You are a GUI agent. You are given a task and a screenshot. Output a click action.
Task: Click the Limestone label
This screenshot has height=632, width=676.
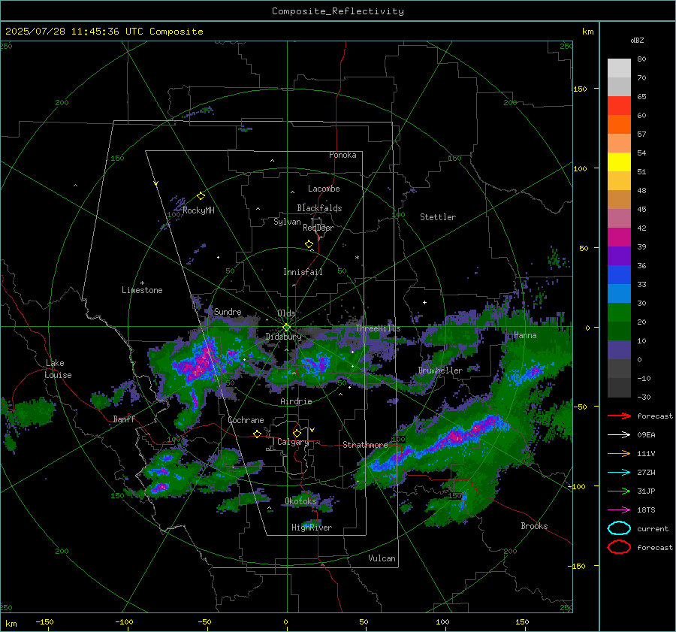pyautogui.click(x=142, y=290)
